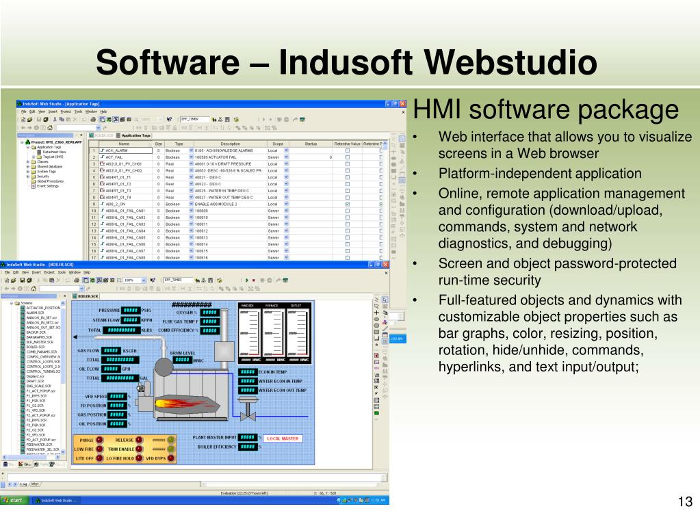Click WINDBOX bar graph on boiler screen
The image size is (700, 513).
click(249, 332)
